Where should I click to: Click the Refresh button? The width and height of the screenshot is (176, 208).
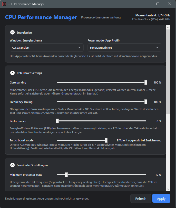[x=141, y=199]
